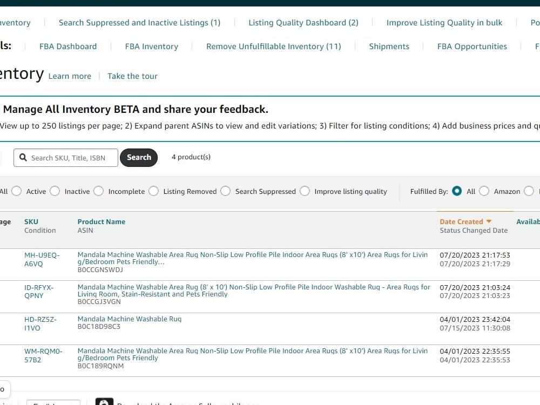Open Mandala Machine Washable Rug product B0C18D98C3
The image size is (540, 405).
click(130, 319)
